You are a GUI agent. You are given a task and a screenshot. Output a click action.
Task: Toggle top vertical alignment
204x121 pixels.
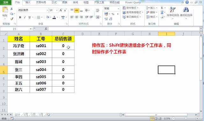(72, 10)
